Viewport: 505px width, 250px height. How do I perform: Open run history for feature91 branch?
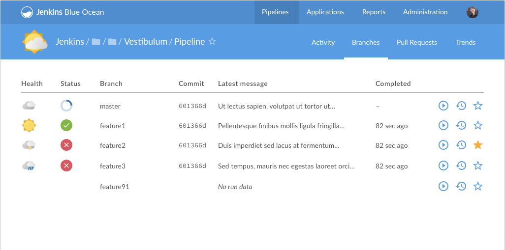tap(461, 186)
